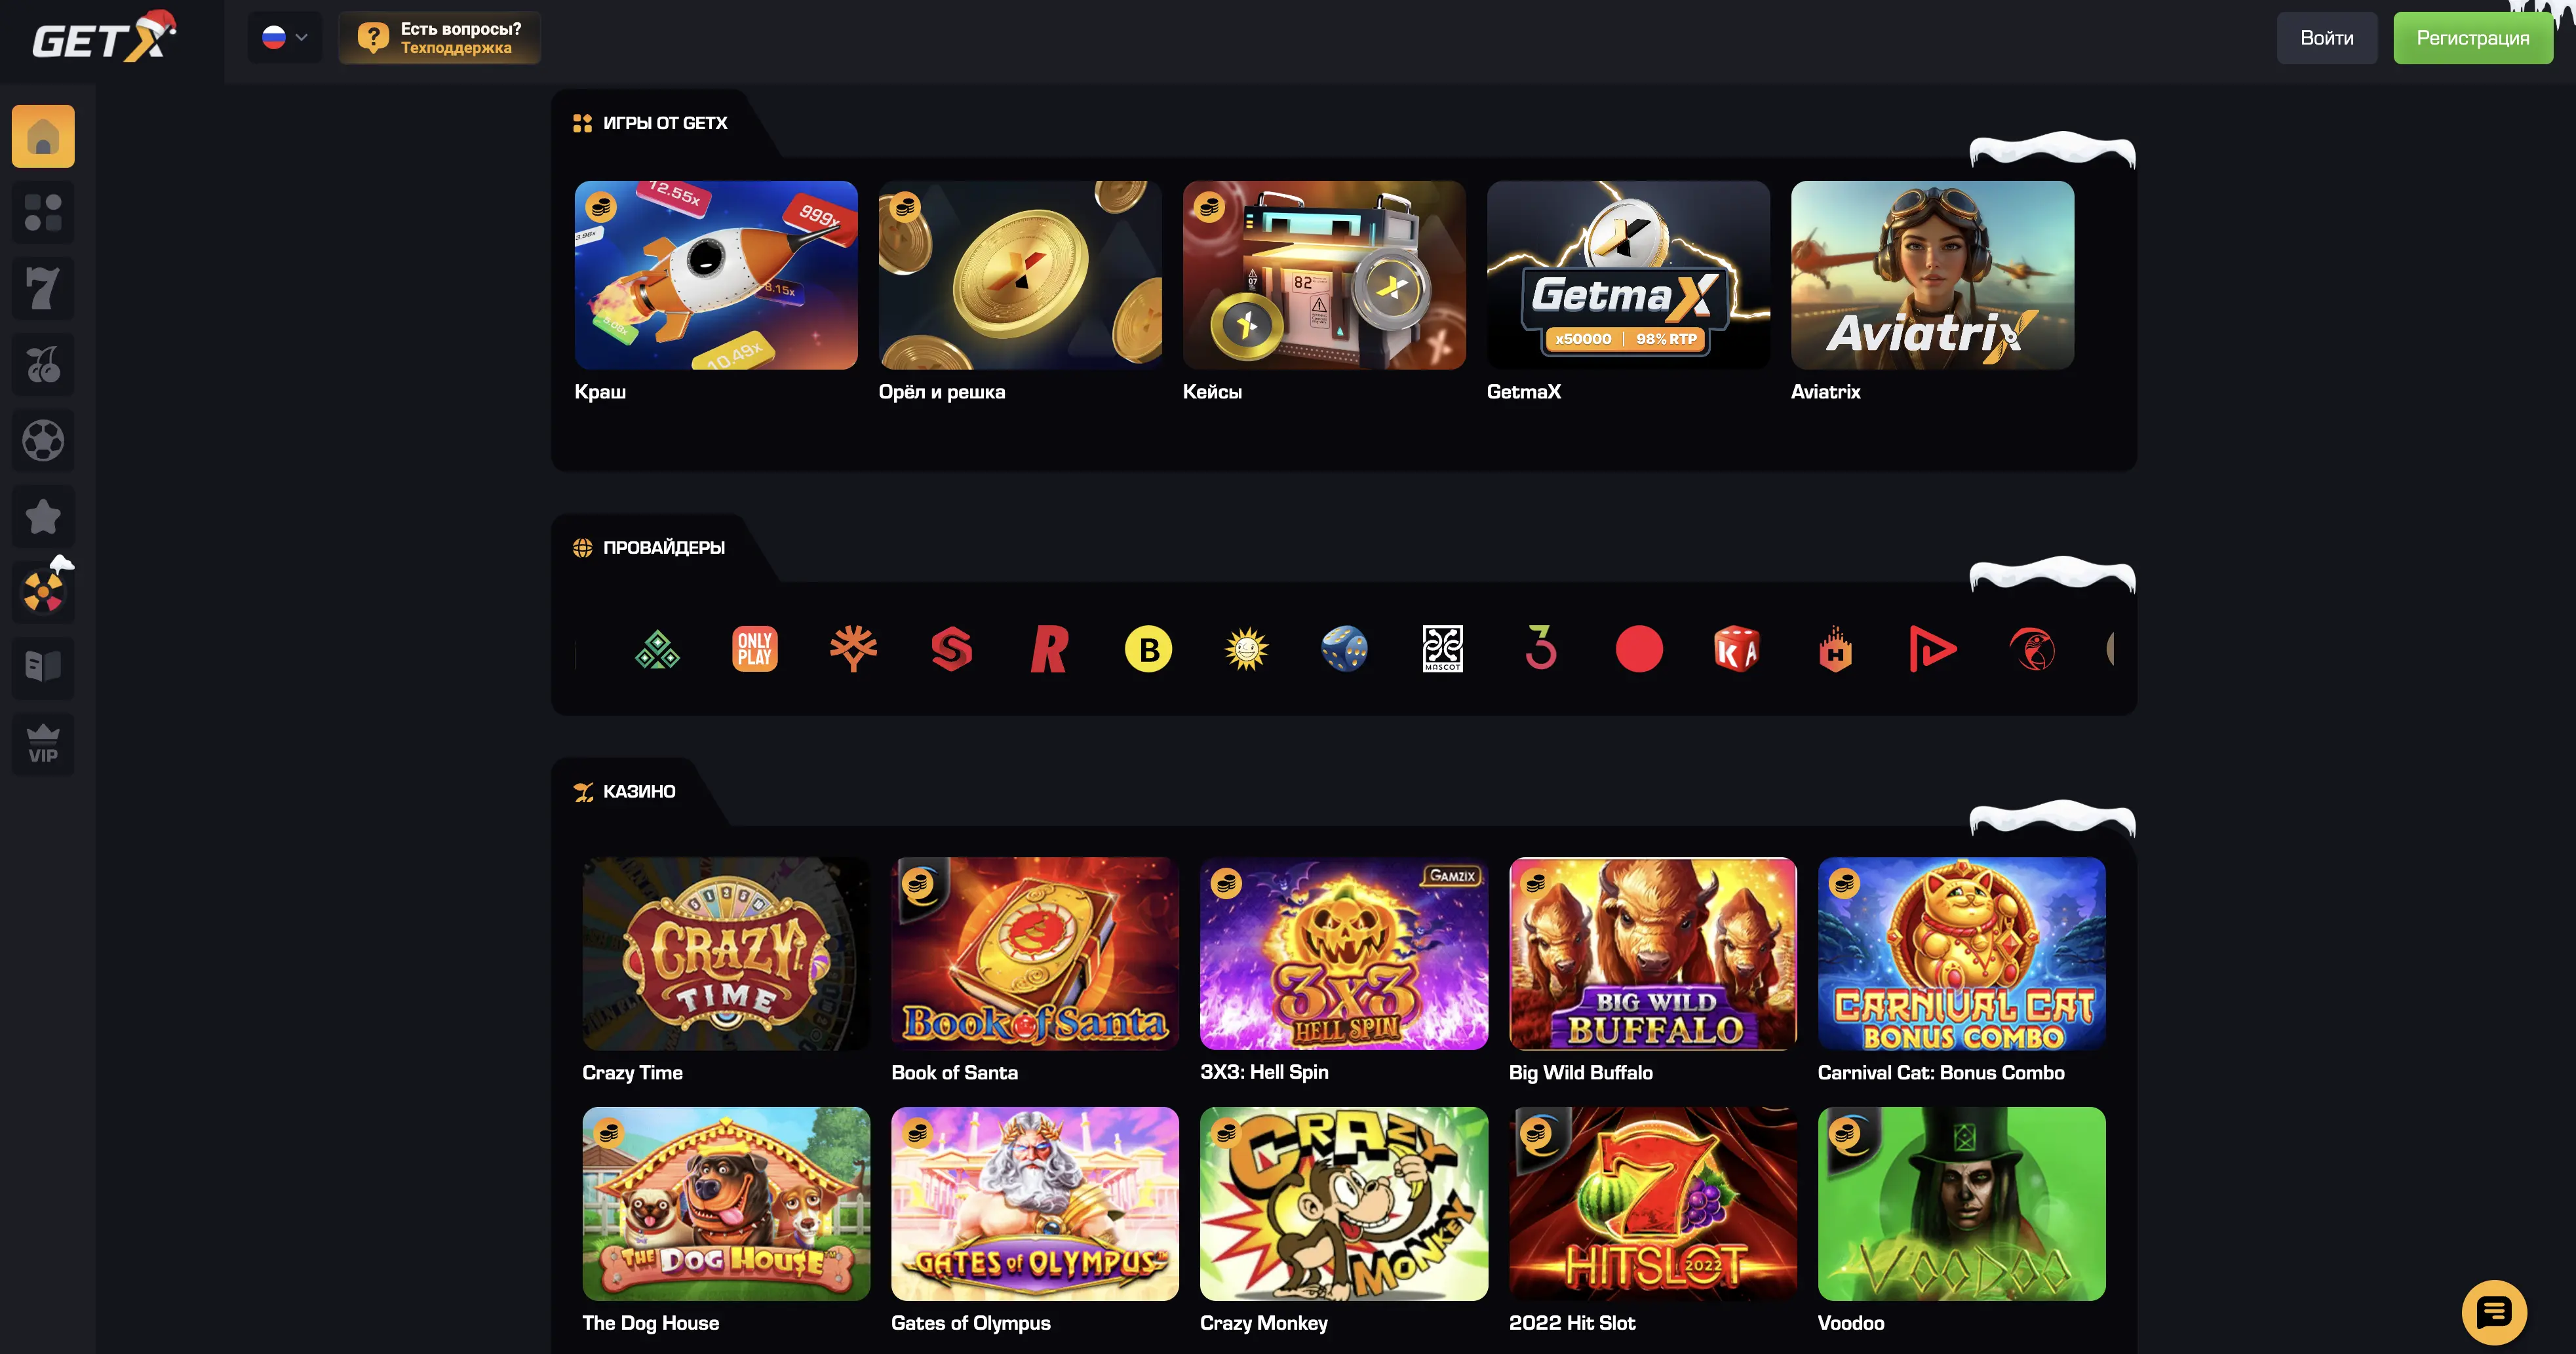Open the home icon in sidebar
The image size is (2576, 1354).
coord(43,136)
